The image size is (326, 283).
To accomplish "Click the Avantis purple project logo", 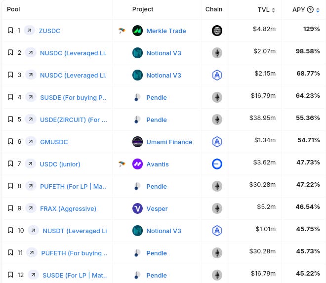I will tap(137, 164).
